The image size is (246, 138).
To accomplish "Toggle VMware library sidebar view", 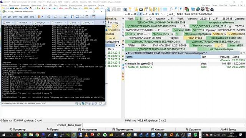I will coord(72,16).
